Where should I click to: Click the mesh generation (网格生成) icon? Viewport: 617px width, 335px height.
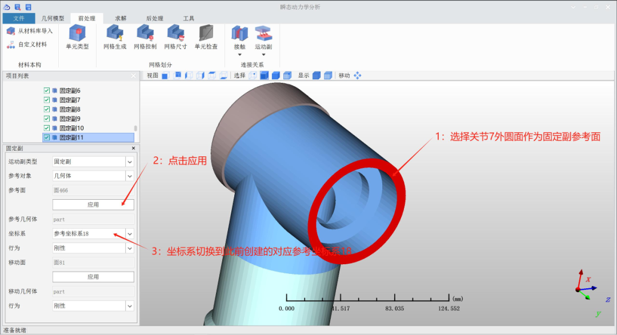(x=115, y=33)
